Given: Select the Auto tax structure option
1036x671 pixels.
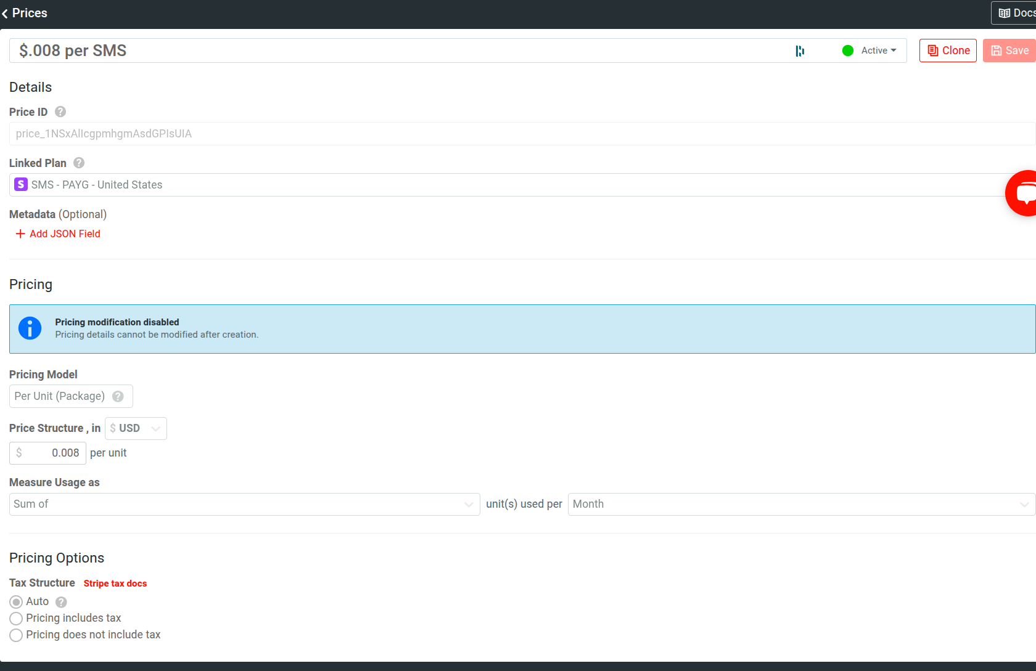Looking at the screenshot, I should [x=16, y=601].
